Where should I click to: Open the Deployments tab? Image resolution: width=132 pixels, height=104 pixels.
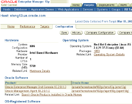[107, 5]
